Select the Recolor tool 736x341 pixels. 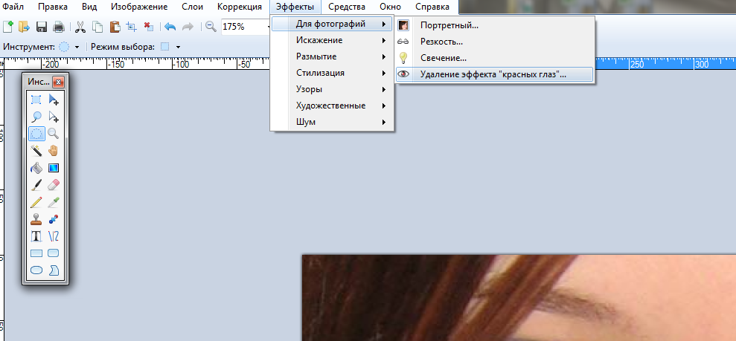[54, 218]
